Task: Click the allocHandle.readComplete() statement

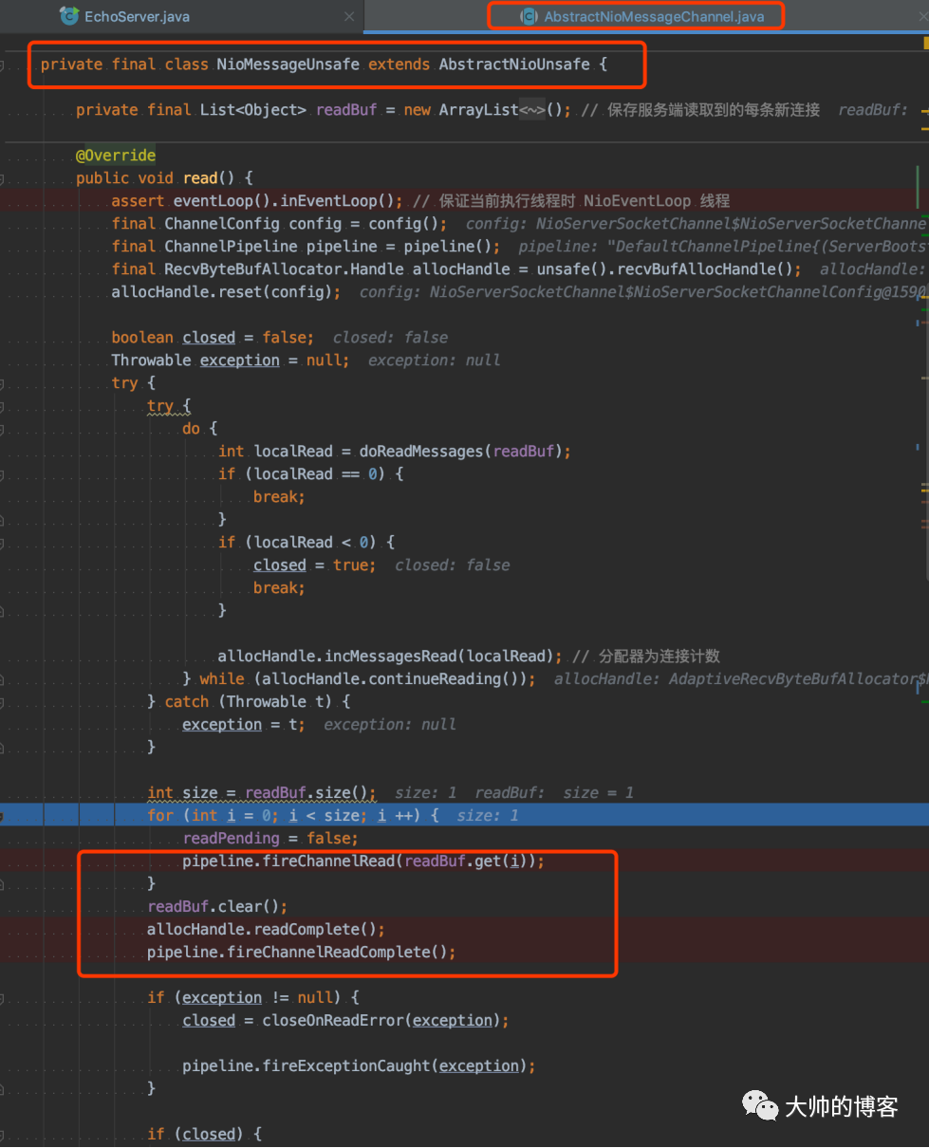Action: 267,930
